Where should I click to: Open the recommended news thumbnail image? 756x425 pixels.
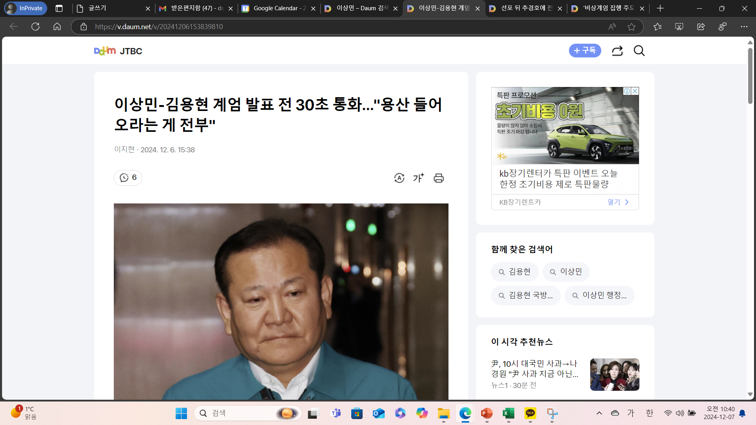pos(615,374)
